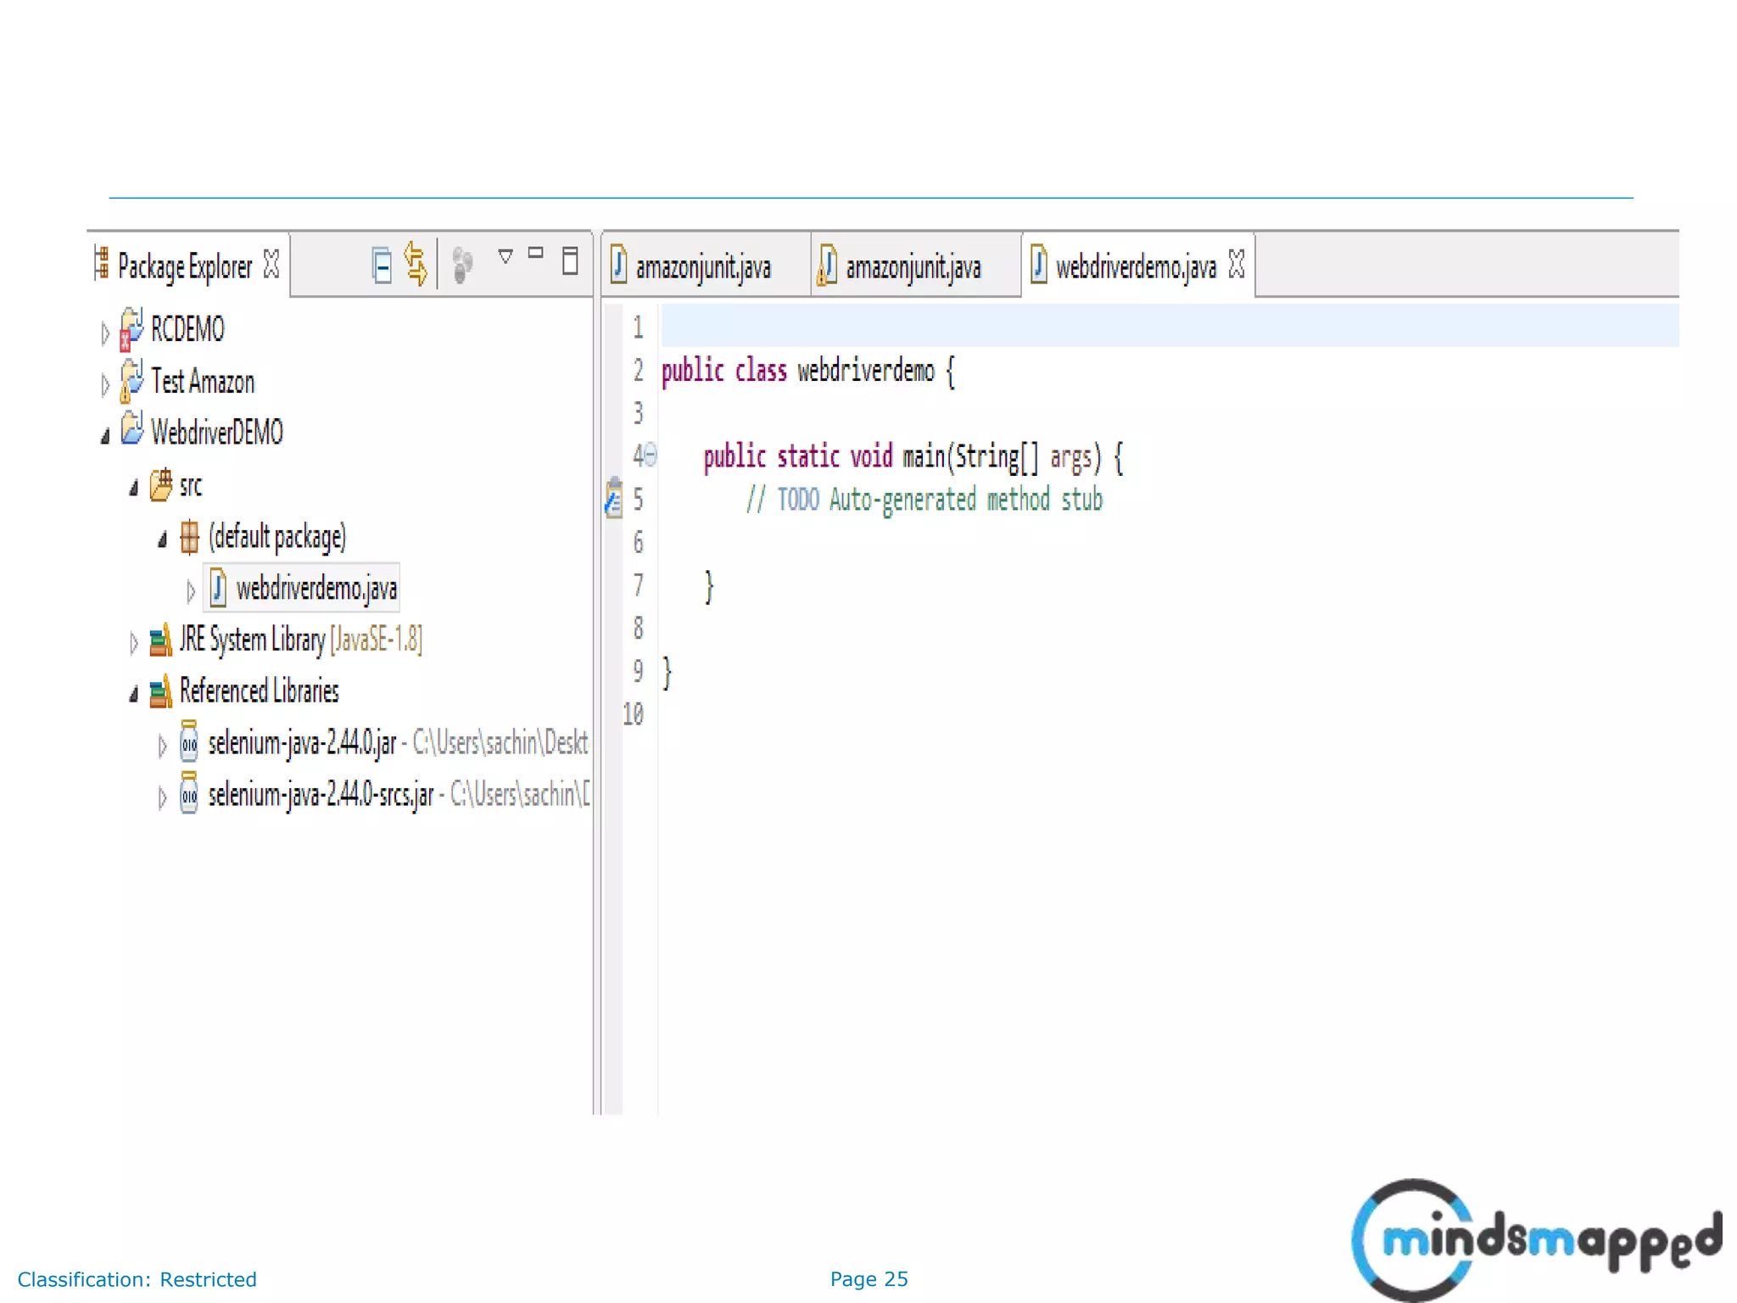1737x1303 pixels.
Task: Switch to first amazonjunit.java tab
Action: coord(702,267)
